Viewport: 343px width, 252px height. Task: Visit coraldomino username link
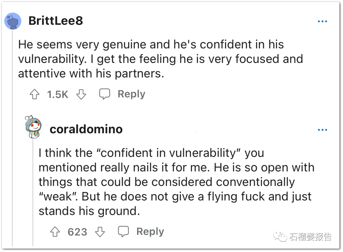point(86,129)
